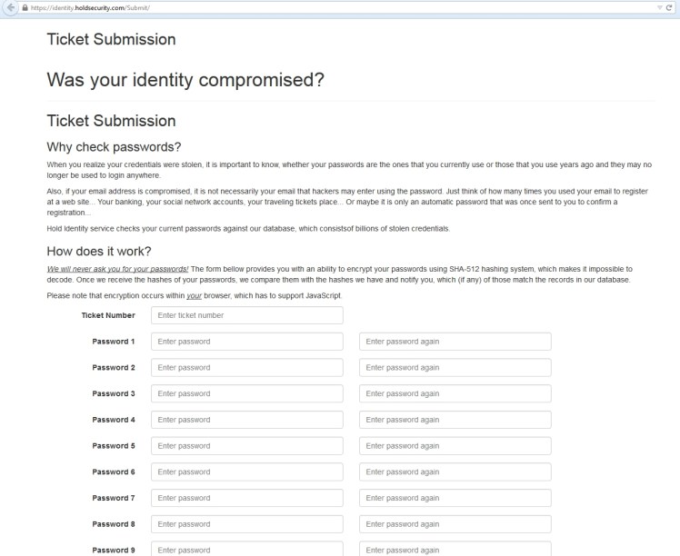Focus the Password 5 confirmation field
Viewport: 680px width, 556px height.
point(455,446)
